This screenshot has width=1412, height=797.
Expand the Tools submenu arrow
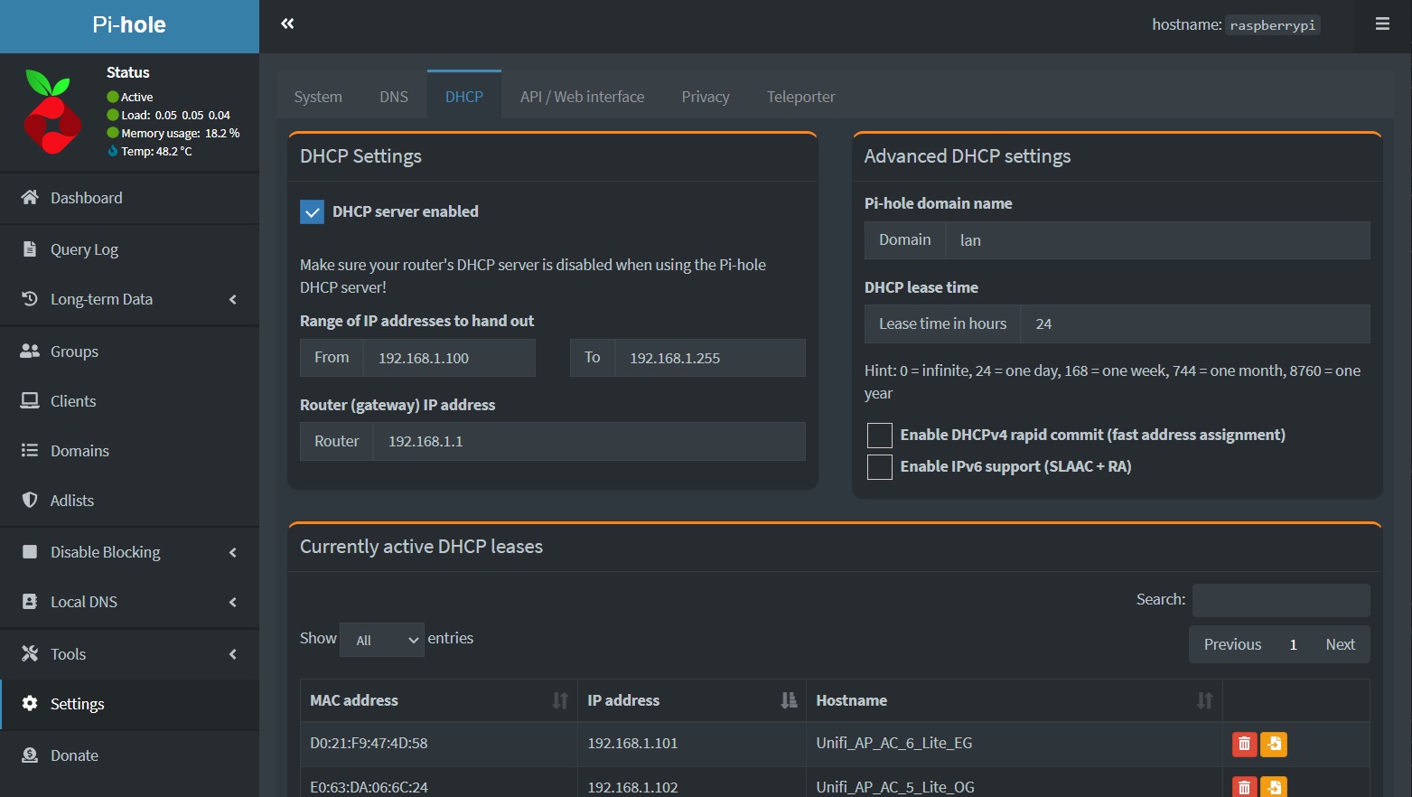tap(233, 654)
